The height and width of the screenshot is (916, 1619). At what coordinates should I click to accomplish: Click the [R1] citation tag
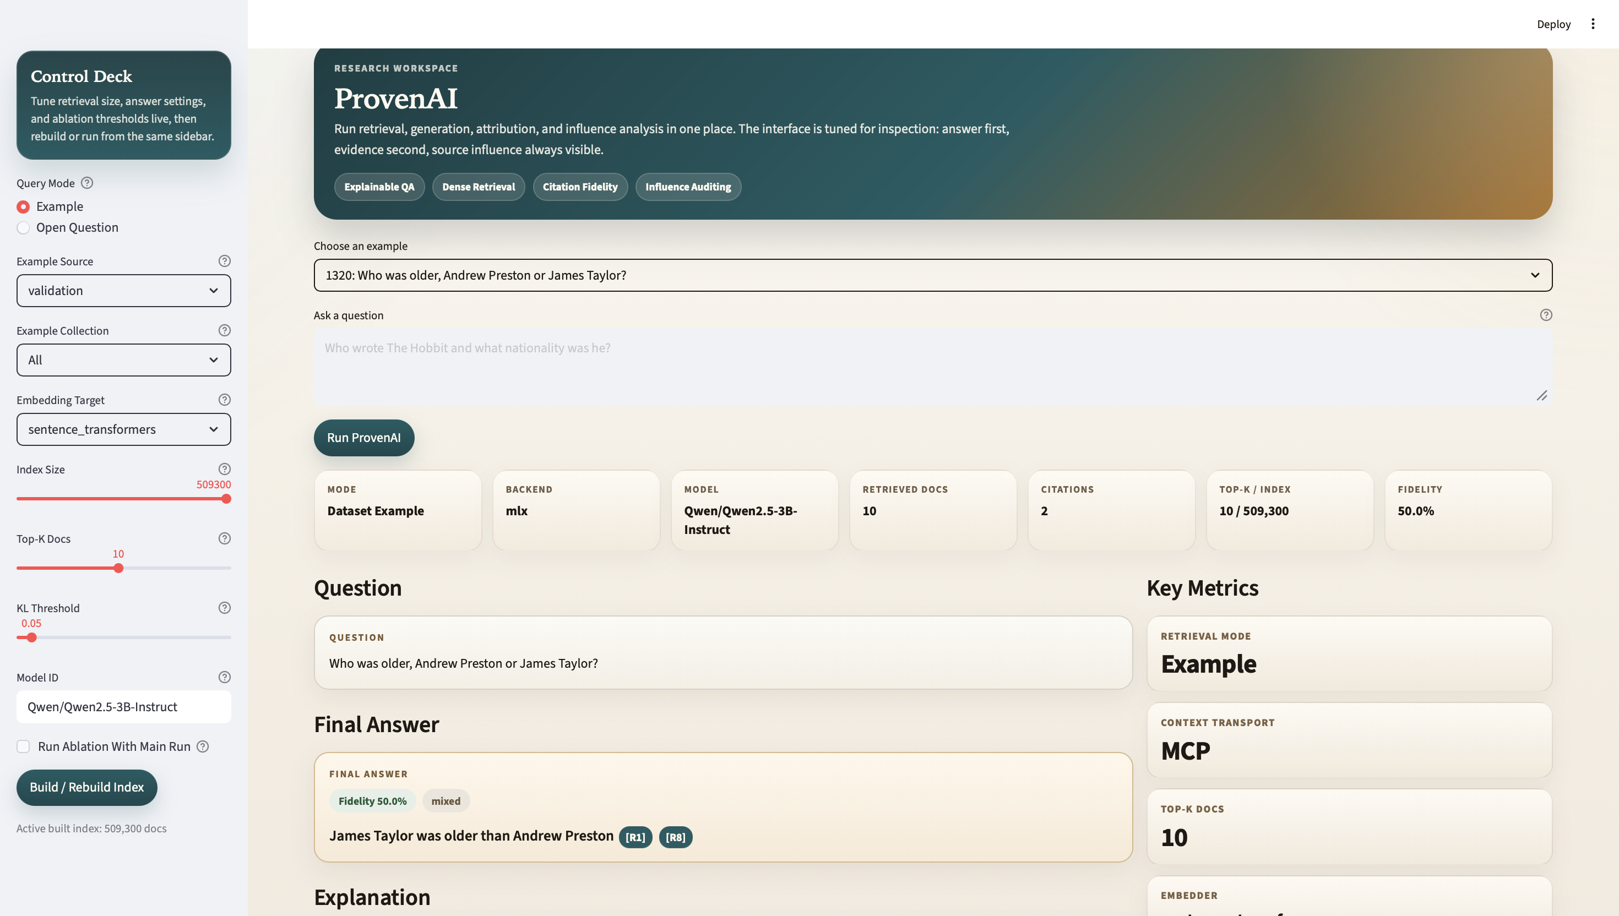(x=635, y=837)
